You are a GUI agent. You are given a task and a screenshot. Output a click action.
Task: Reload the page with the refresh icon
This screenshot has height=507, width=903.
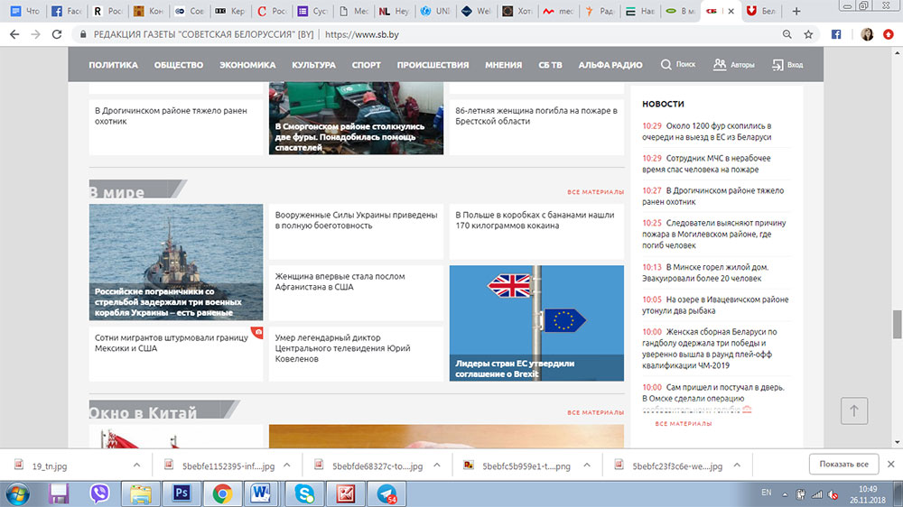pyautogui.click(x=57, y=34)
